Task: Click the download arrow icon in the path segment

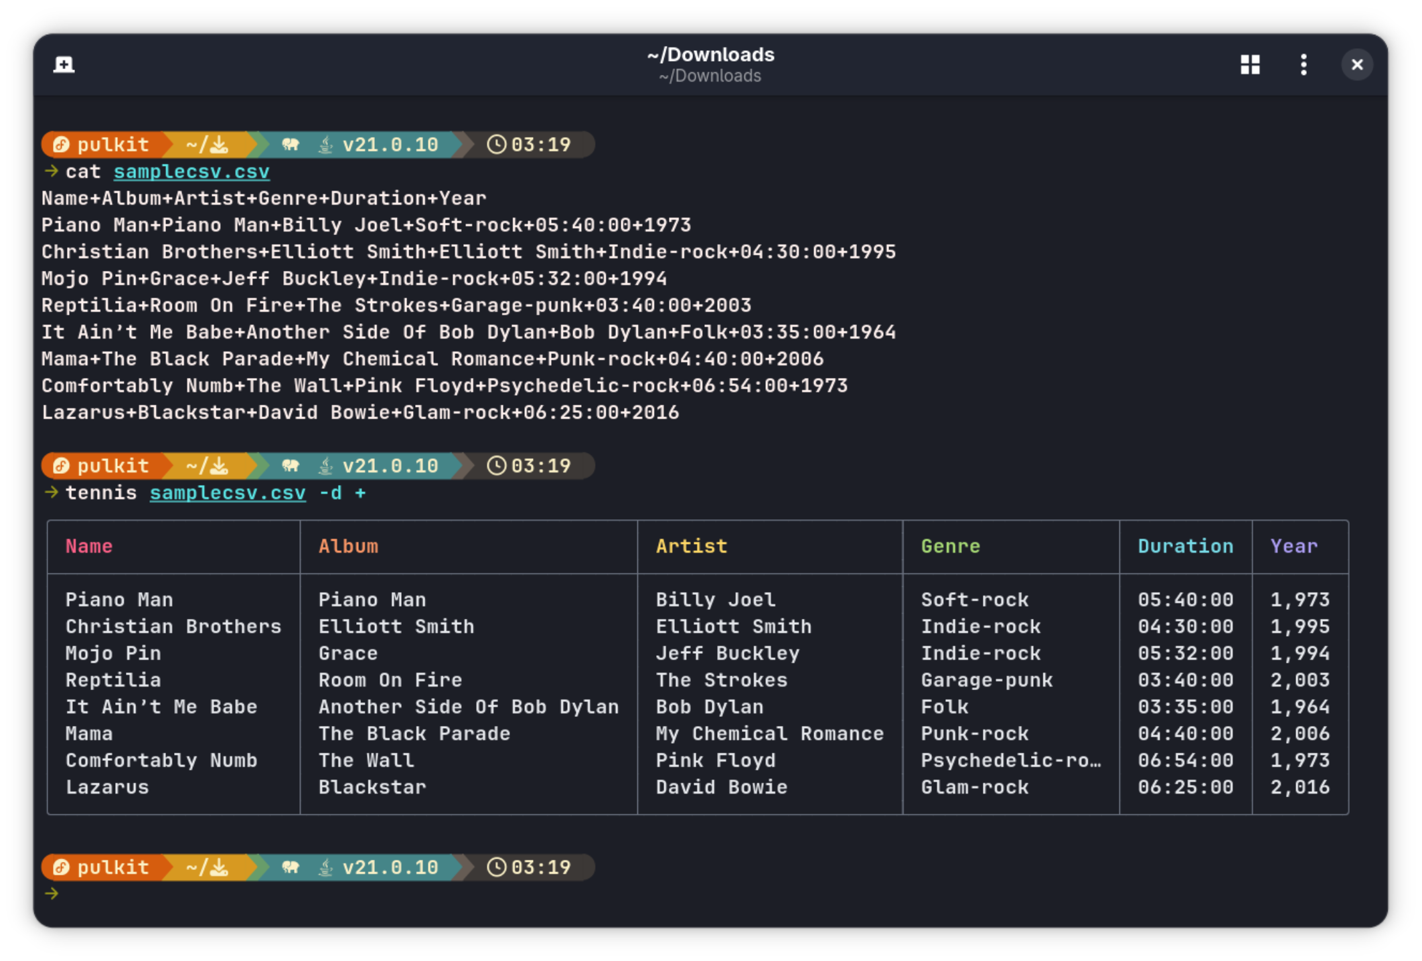Action: (219, 144)
